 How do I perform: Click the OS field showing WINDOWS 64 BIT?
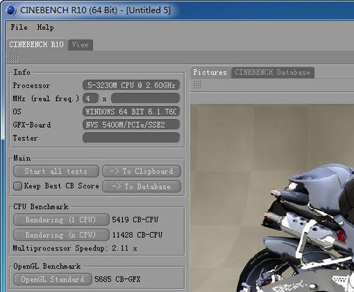pos(132,112)
